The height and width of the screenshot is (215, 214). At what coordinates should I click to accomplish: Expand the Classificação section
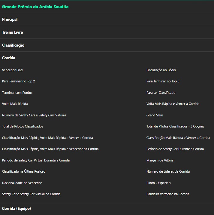(13, 45)
